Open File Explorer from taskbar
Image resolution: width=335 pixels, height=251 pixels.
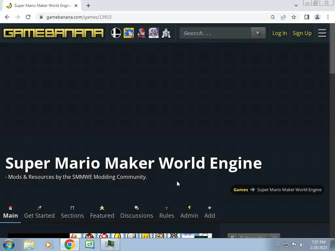click(29, 244)
